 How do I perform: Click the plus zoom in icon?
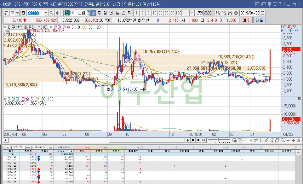(294, 141)
